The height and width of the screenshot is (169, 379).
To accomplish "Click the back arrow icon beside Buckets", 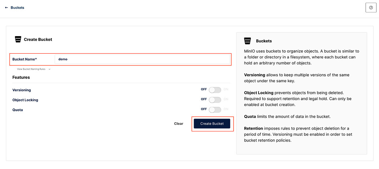I will (x=7, y=8).
